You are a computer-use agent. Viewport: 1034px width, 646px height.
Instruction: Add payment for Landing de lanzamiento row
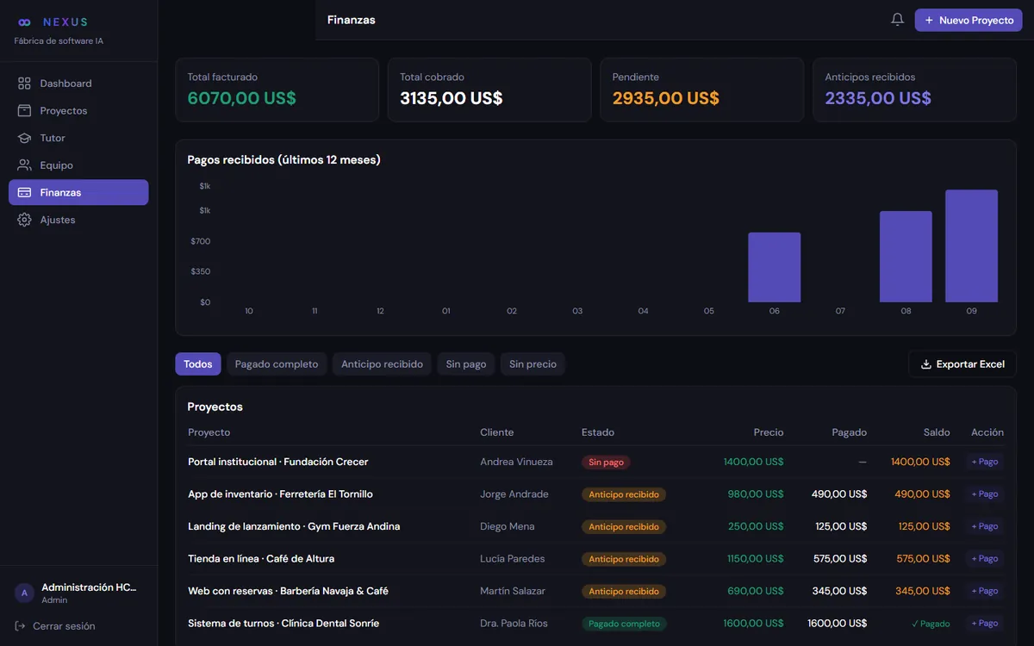click(985, 526)
